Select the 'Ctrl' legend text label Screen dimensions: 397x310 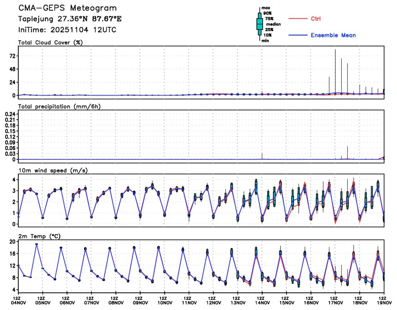click(x=316, y=19)
